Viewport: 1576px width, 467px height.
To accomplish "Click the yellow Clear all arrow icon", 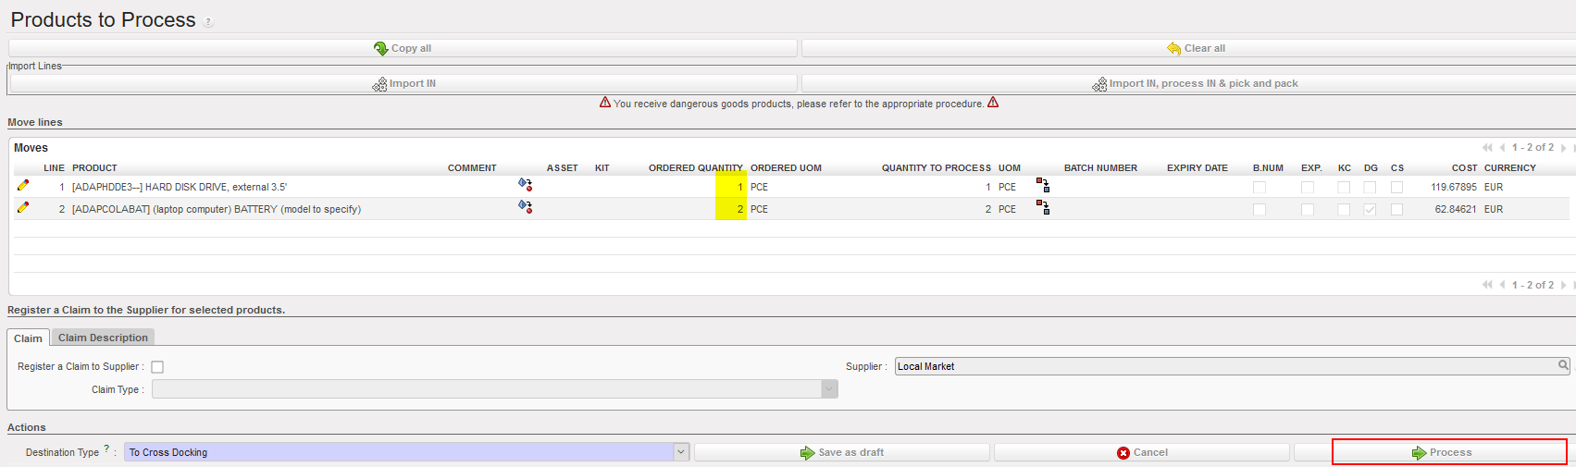I will [1174, 48].
